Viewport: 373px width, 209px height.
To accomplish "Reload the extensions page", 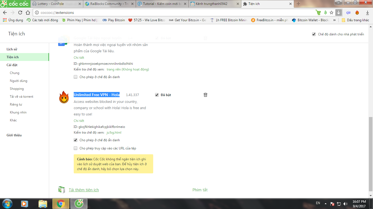I will pyautogui.click(x=20, y=13).
